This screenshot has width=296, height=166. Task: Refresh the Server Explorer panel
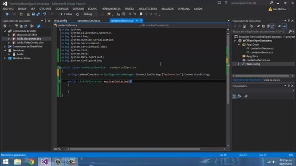click(x=5, y=26)
